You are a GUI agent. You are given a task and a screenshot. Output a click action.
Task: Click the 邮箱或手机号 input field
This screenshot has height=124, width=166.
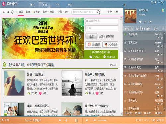[102, 21]
